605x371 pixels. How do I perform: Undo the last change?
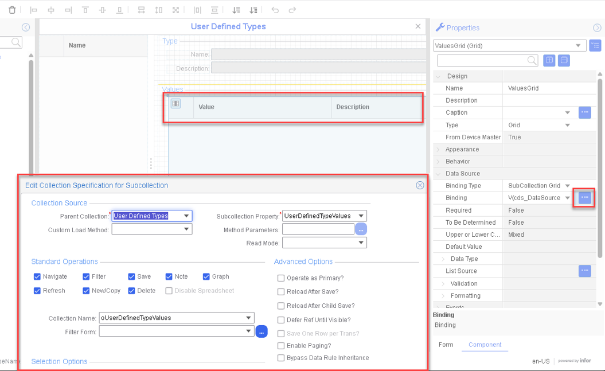pos(275,10)
